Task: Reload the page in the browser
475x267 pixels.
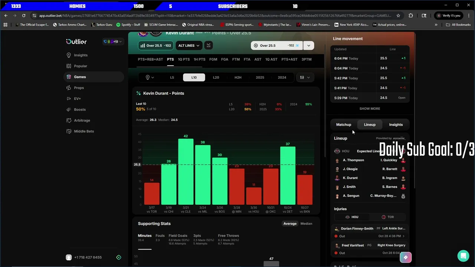Action: coord(24,16)
